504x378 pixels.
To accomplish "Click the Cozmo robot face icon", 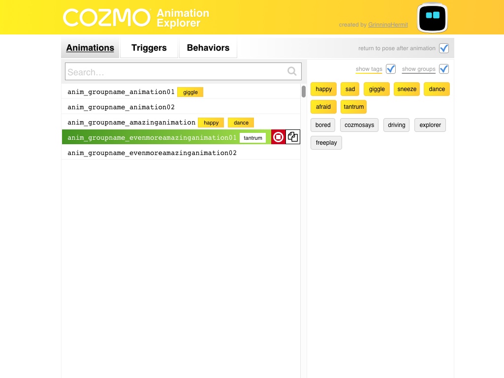I will pyautogui.click(x=432, y=18).
